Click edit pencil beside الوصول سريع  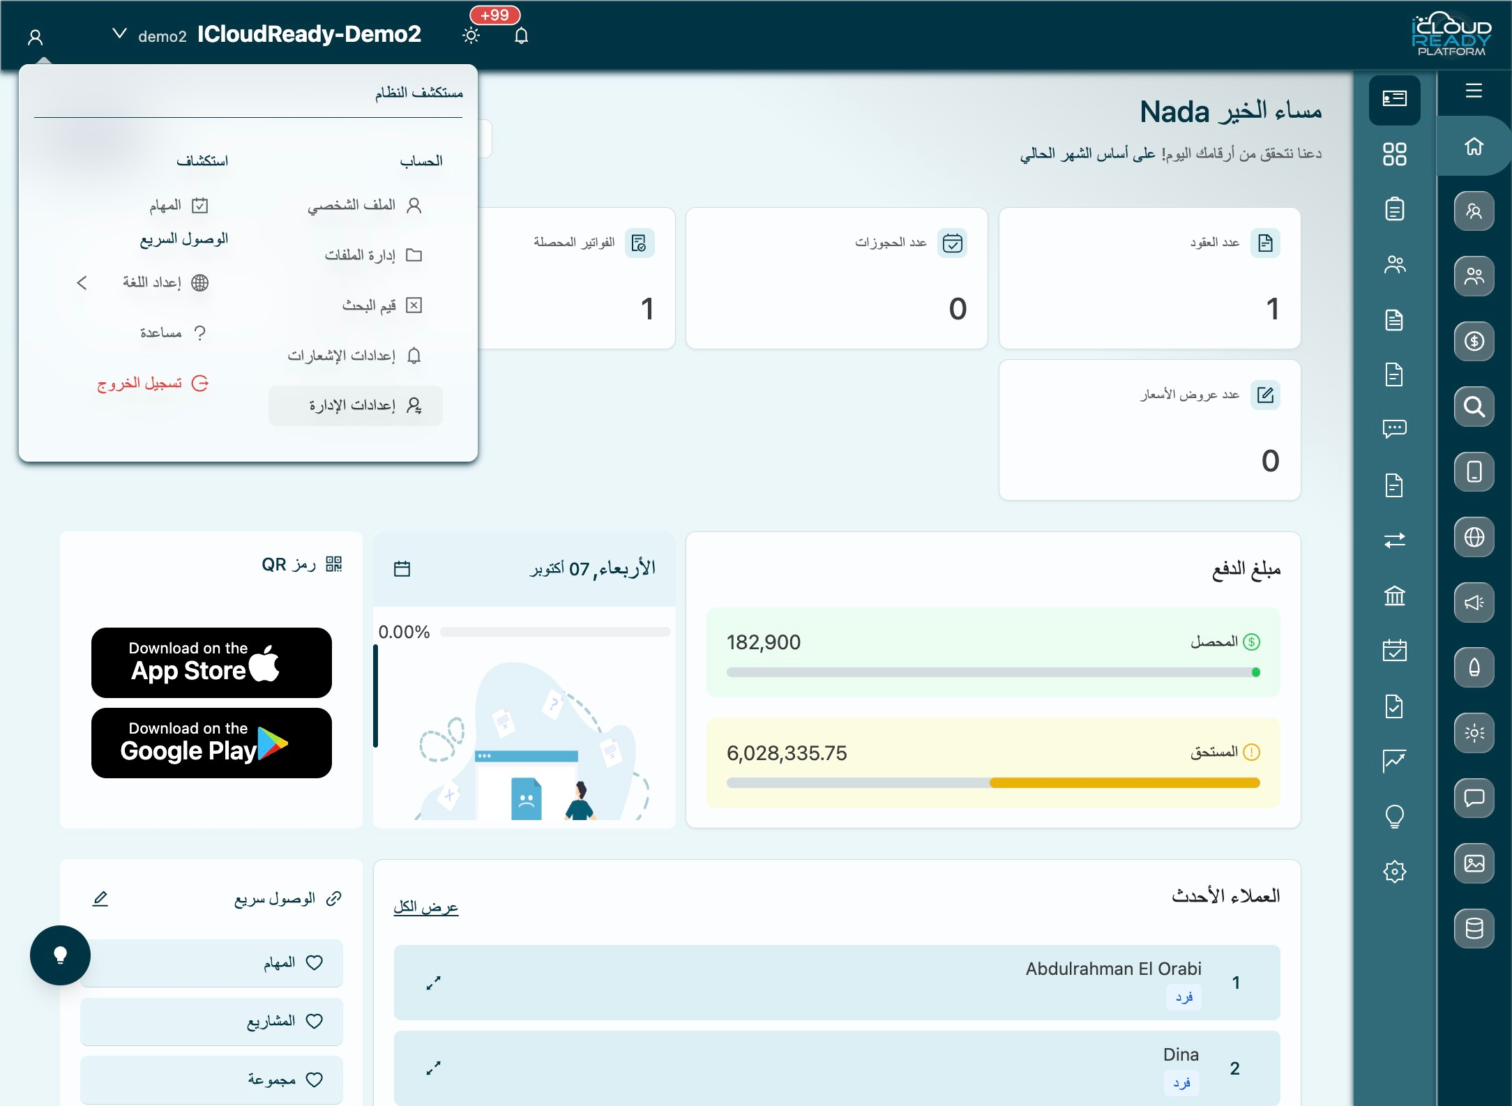click(x=100, y=898)
